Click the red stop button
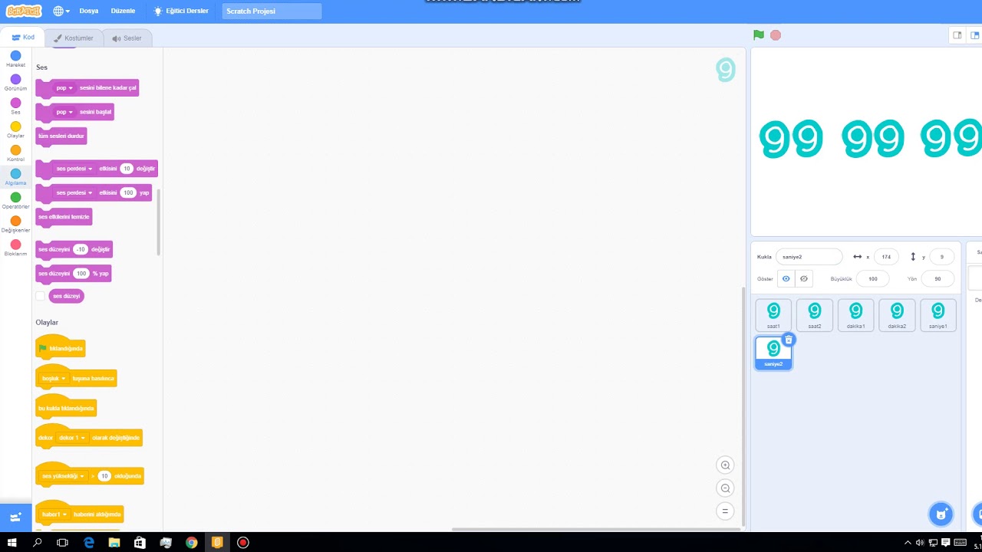This screenshot has width=982, height=552. click(x=776, y=35)
